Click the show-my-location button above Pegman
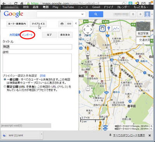The image size is (155, 142). 88,41
